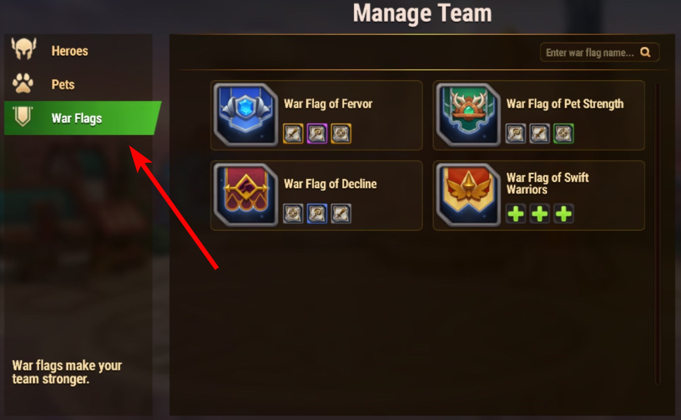Click the first sword scroll on Fervor flag
This screenshot has width=681, height=420.
click(x=293, y=134)
